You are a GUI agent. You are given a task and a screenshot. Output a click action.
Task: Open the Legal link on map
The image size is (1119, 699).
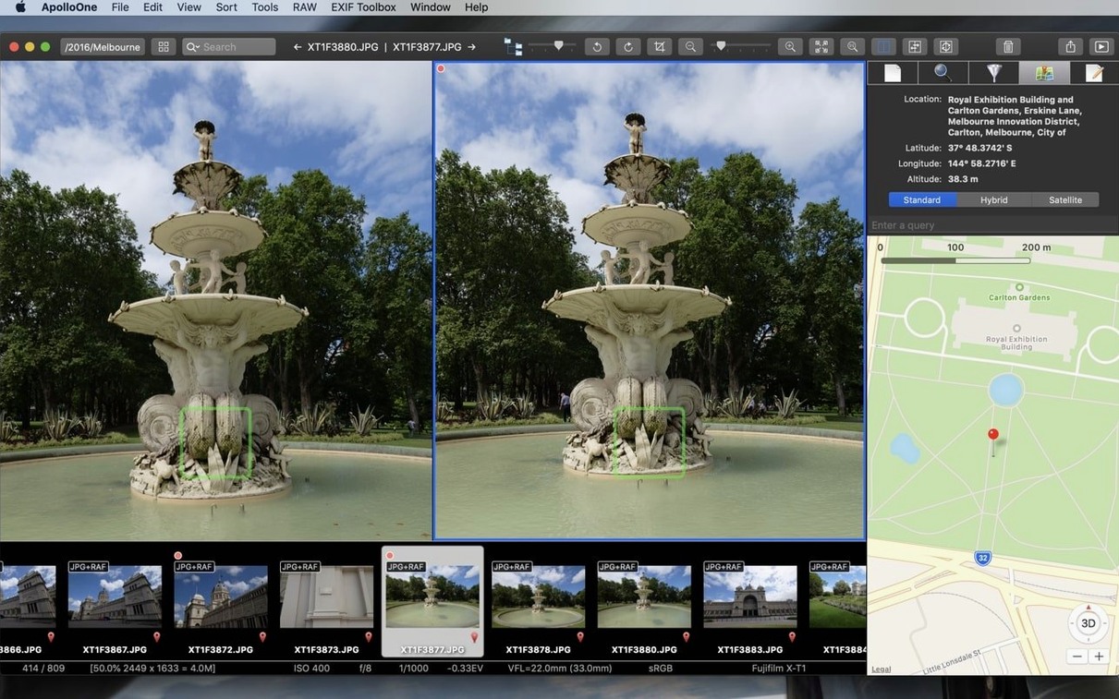882,669
